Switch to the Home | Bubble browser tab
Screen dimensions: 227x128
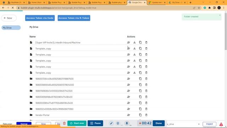[37, 2]
